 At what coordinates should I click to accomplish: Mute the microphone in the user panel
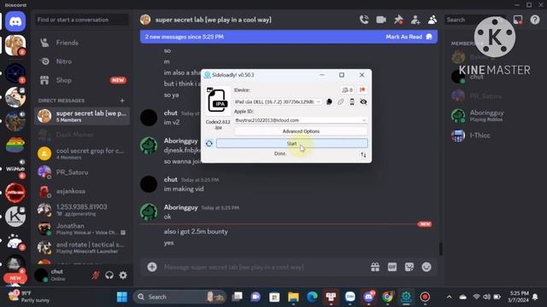coord(96,275)
